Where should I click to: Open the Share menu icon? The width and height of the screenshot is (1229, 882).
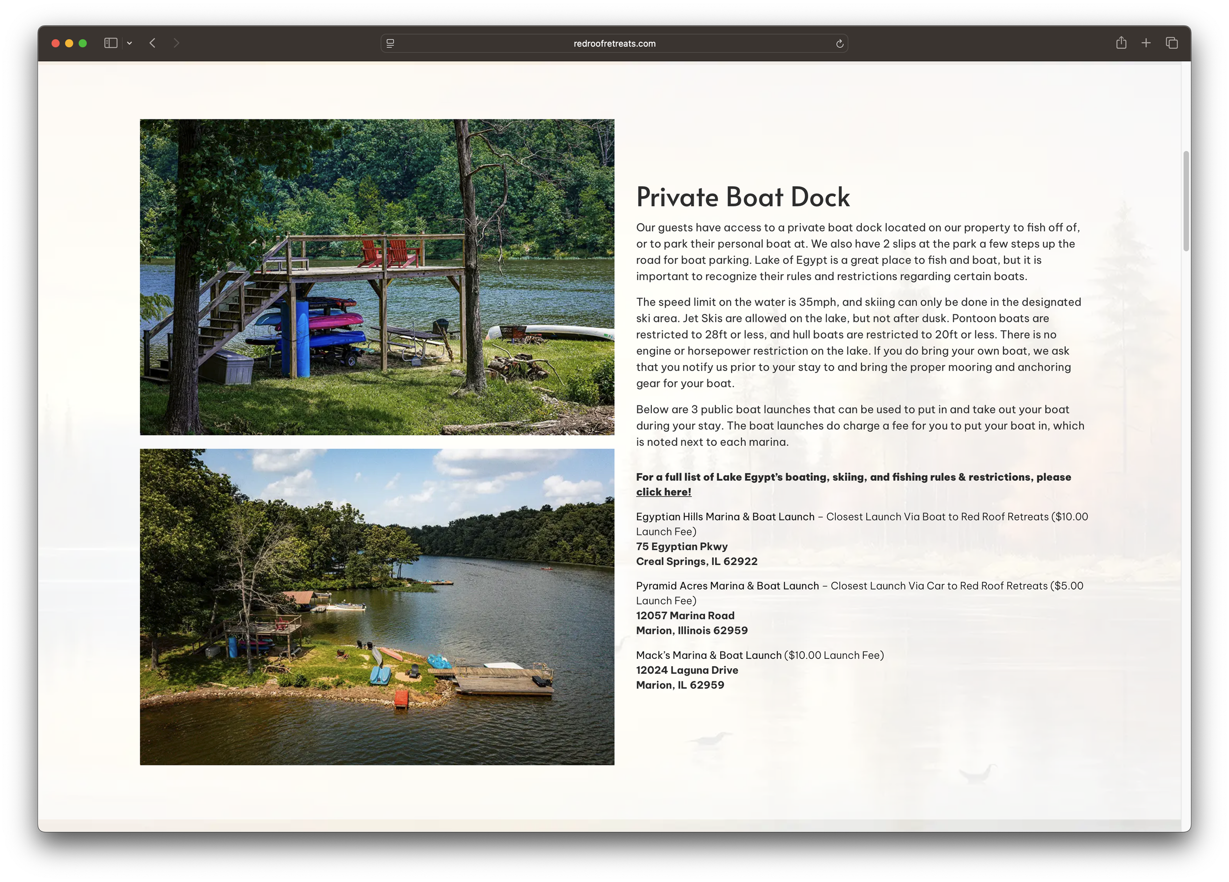tap(1121, 43)
